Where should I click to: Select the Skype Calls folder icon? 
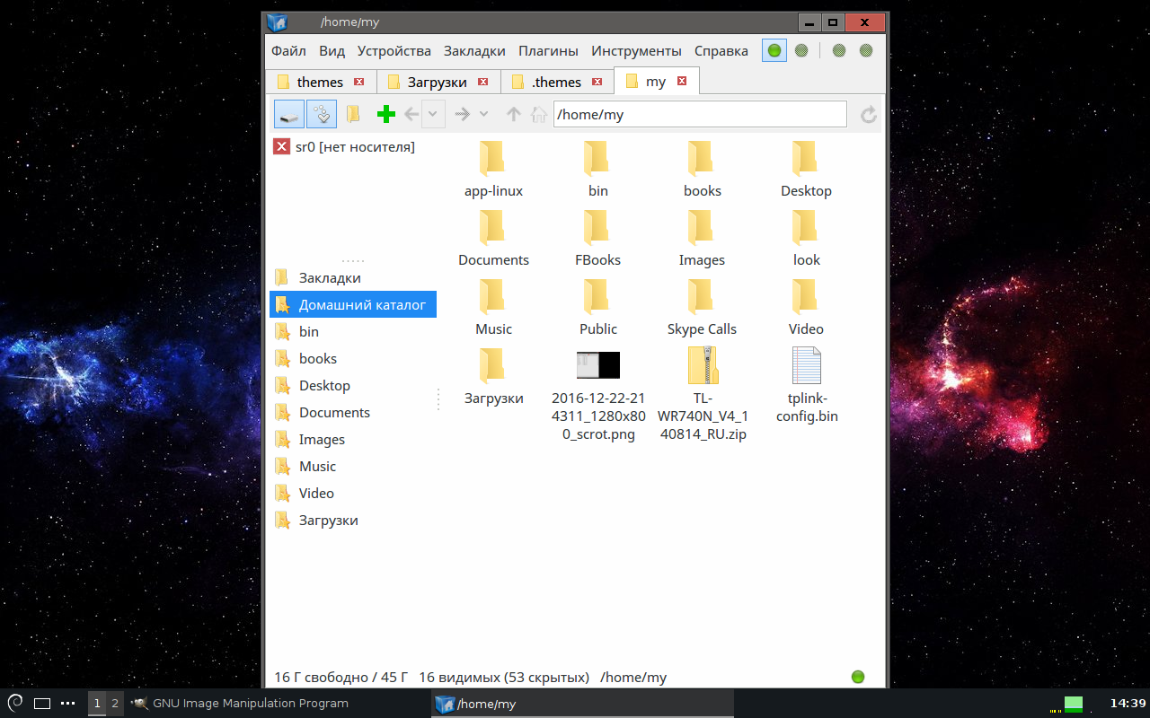point(701,296)
